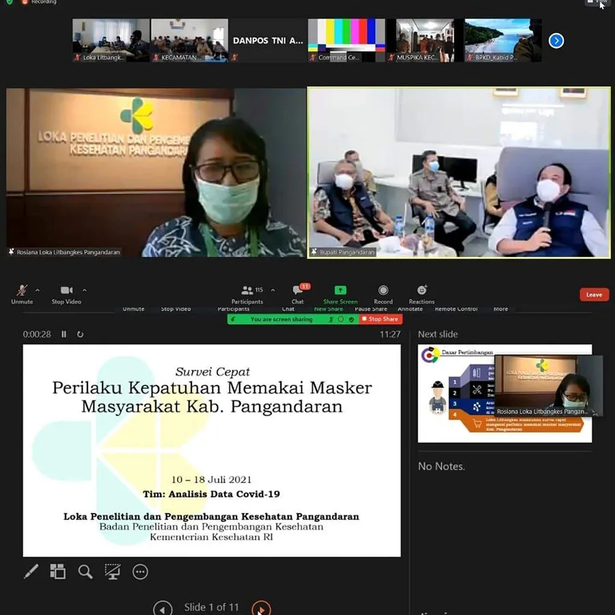Image resolution: width=615 pixels, height=615 pixels.
Task: Click the green encryption shield icon
Action: pos(10,1)
